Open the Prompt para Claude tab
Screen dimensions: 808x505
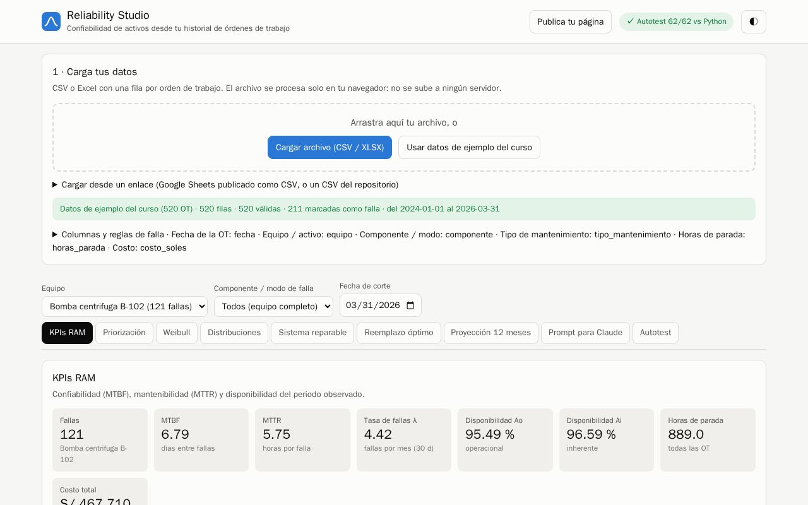click(x=585, y=333)
